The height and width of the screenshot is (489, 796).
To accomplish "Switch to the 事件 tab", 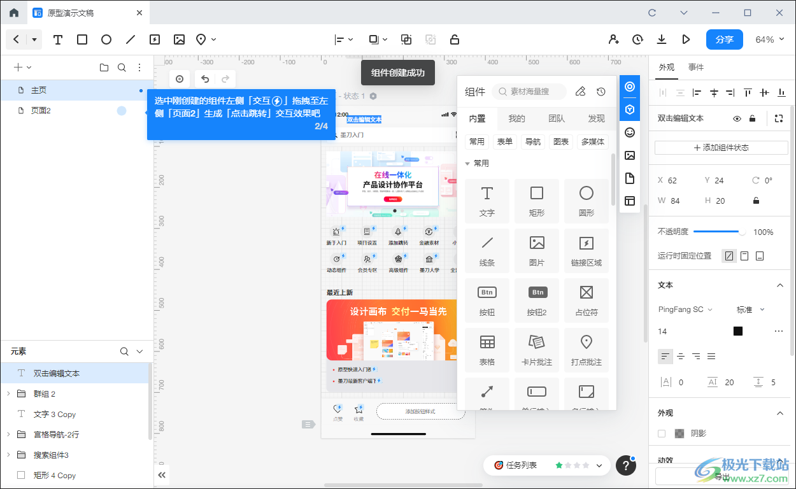I will (x=696, y=67).
